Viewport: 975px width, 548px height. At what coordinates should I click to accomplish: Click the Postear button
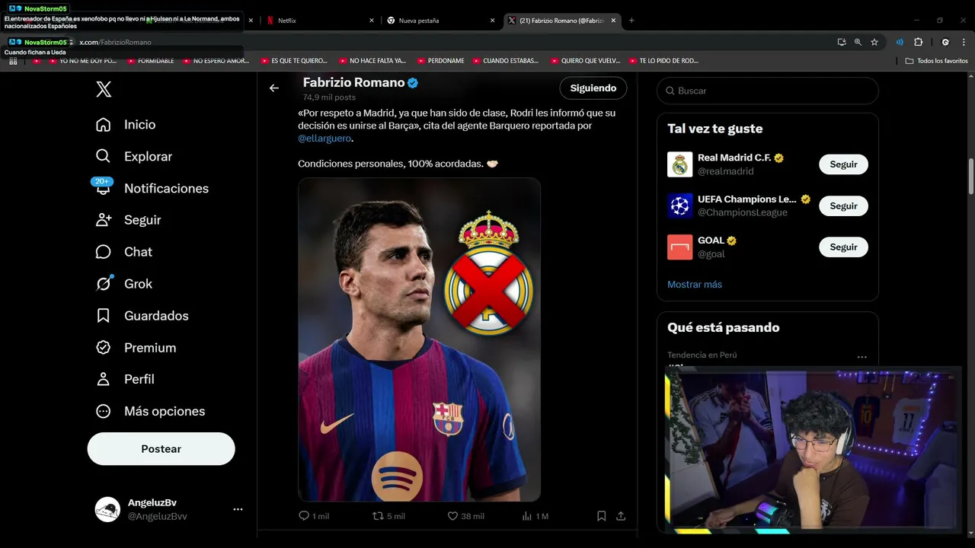(x=161, y=449)
